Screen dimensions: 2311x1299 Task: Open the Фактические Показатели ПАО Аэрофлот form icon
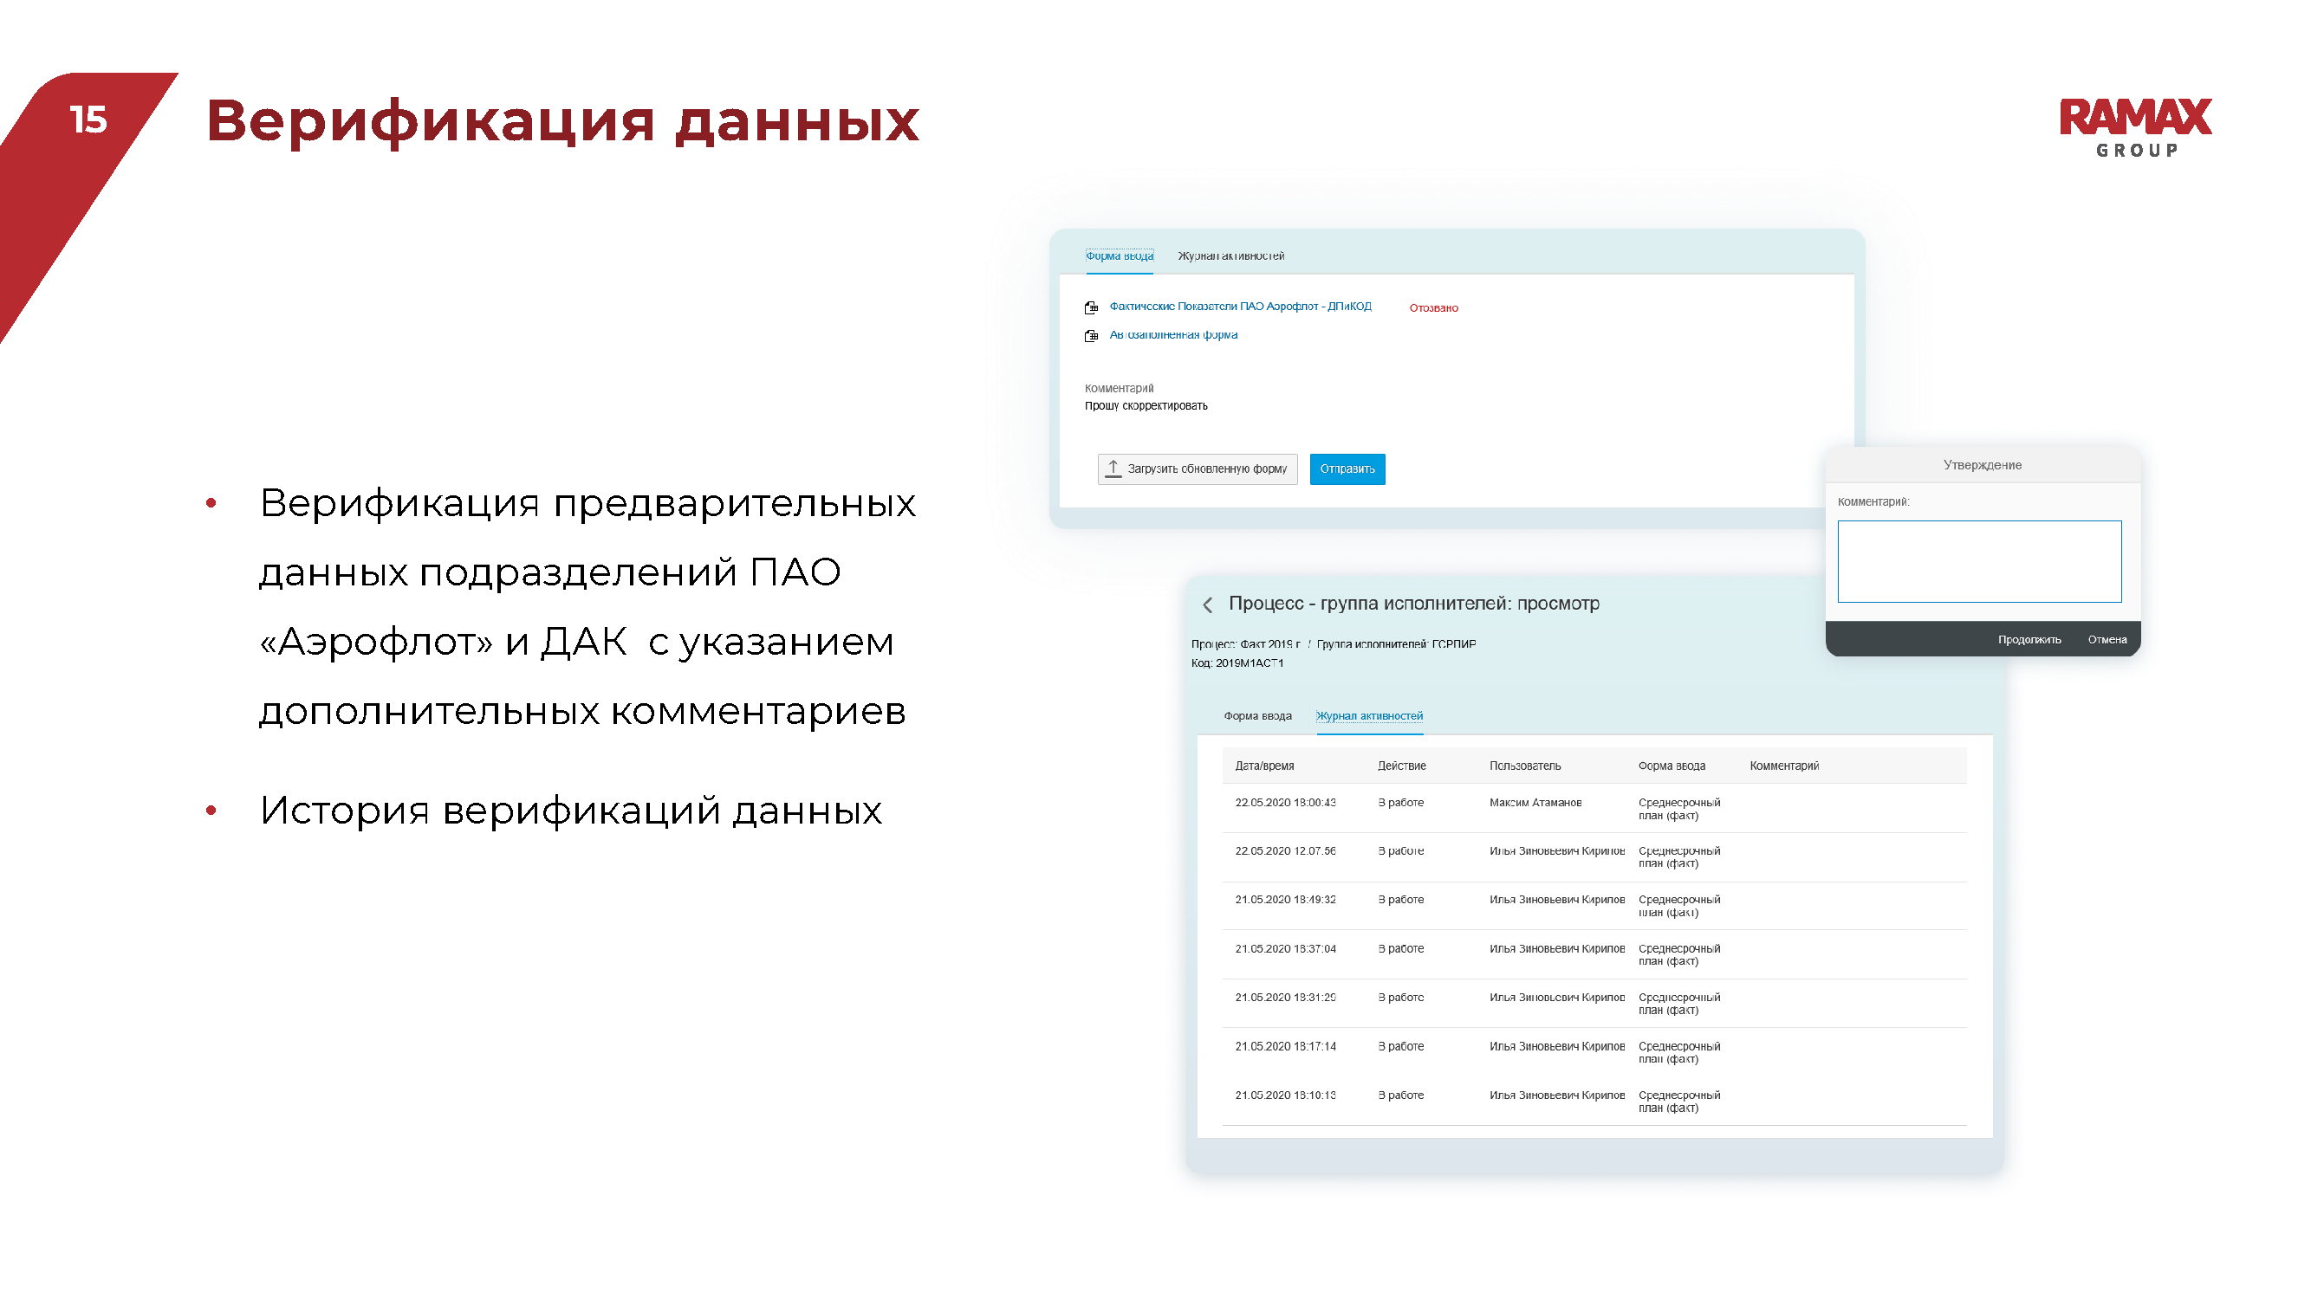(x=1091, y=307)
